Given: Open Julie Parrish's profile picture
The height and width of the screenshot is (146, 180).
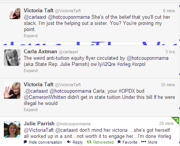Looking at the screenshot, I should click(12, 129).
